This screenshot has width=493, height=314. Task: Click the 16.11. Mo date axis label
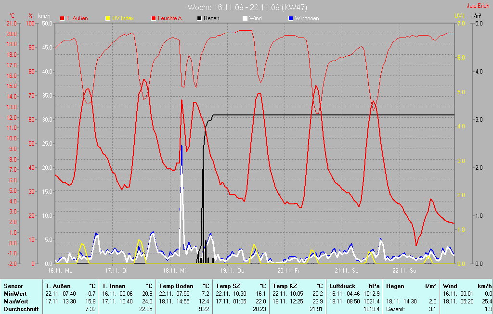60,270
